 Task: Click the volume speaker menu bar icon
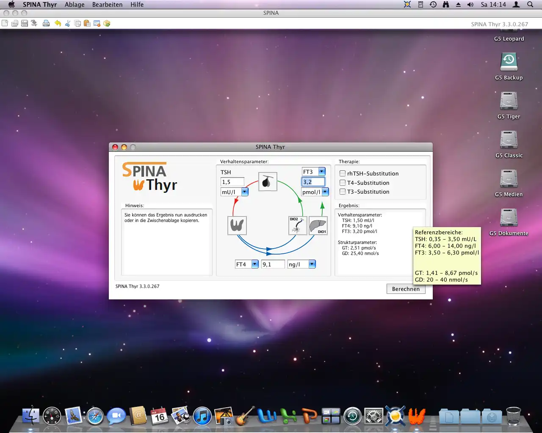[x=470, y=4]
